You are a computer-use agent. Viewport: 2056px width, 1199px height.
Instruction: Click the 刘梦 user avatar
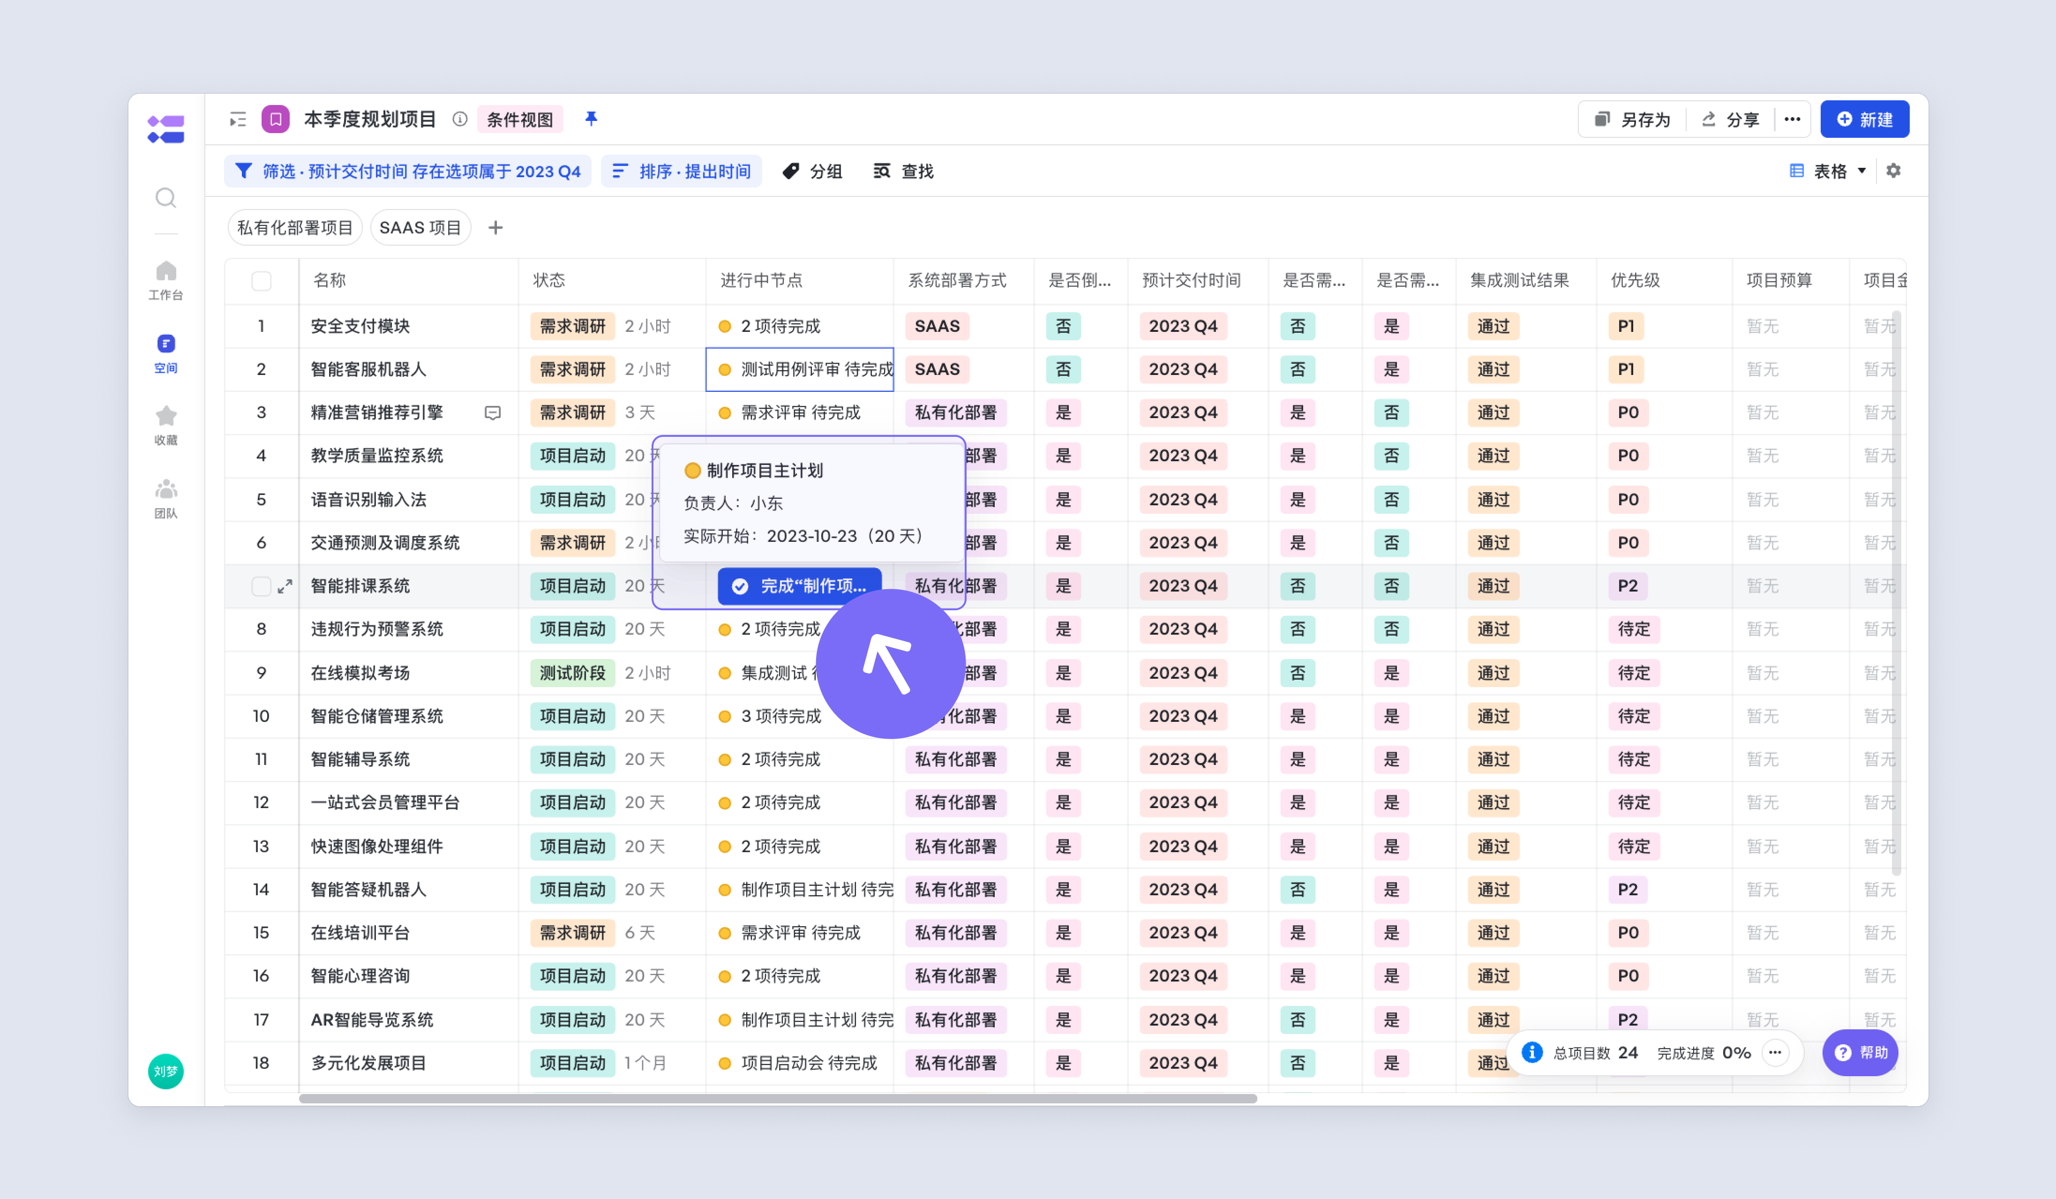tap(165, 1071)
